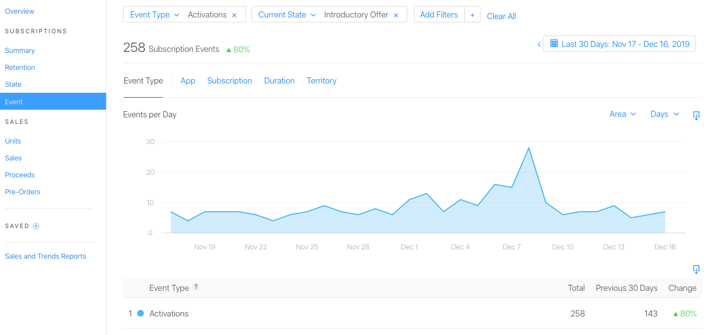Viewport: 707px width, 335px height.
Task: Download the table data export icon
Action: (696, 270)
